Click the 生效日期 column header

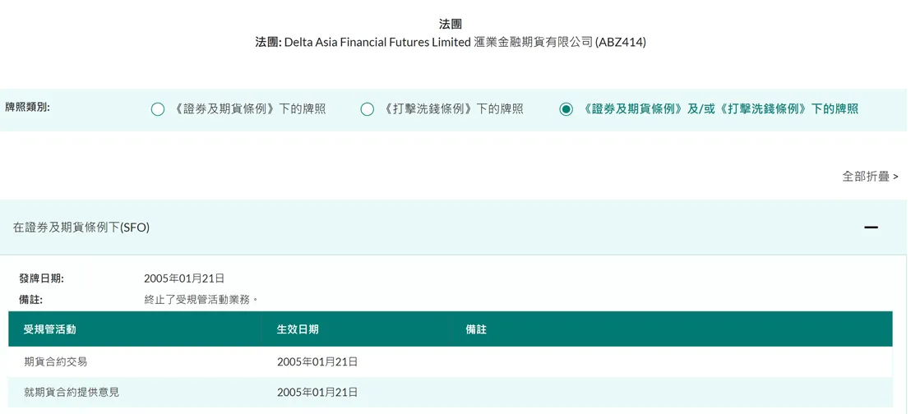coord(298,329)
